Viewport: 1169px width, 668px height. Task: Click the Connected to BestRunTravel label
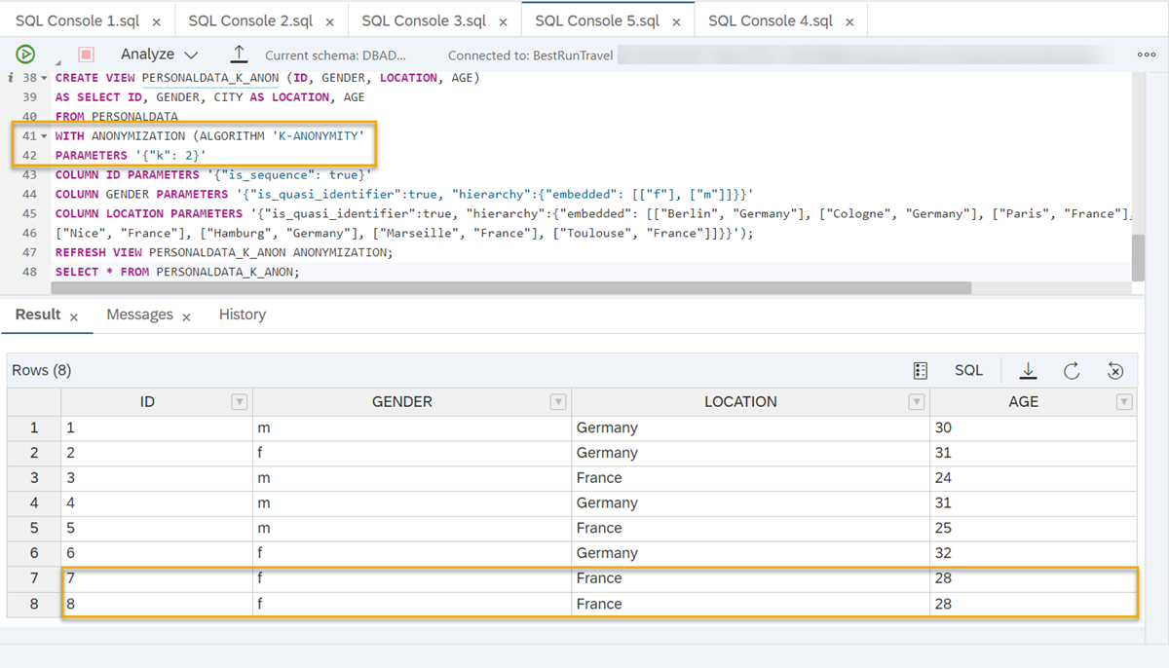click(531, 56)
